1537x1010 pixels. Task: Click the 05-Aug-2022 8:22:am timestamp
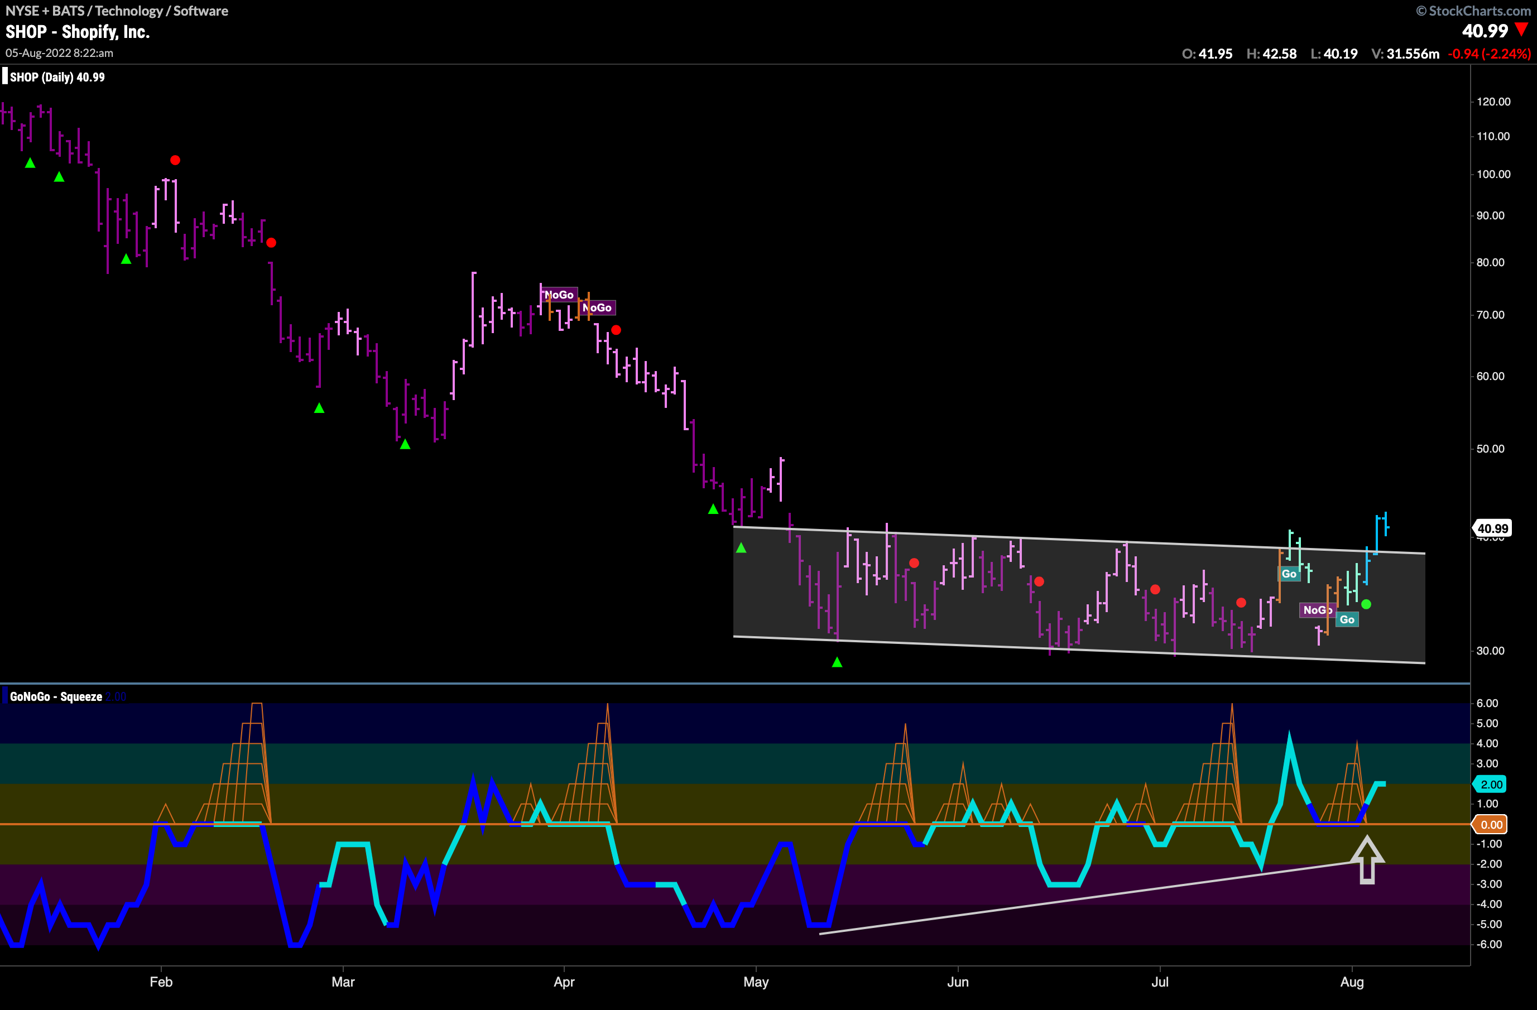click(59, 53)
